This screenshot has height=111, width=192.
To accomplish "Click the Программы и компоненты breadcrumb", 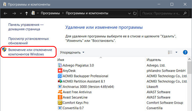I will coord(87,13).
